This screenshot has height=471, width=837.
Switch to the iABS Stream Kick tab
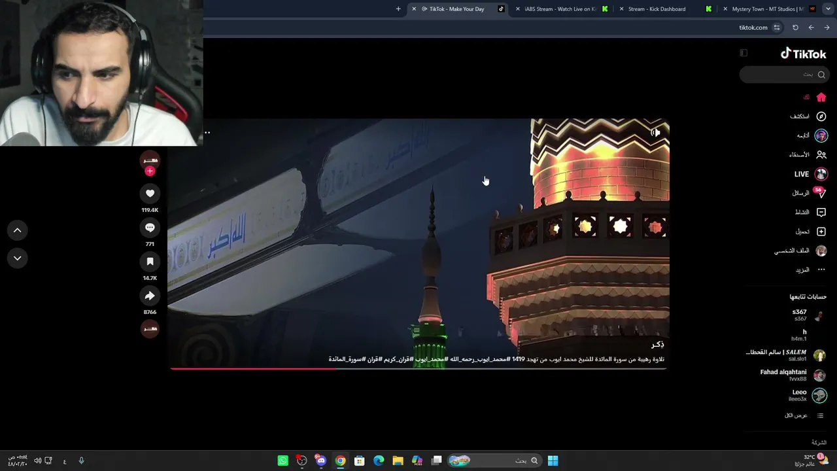click(561, 9)
